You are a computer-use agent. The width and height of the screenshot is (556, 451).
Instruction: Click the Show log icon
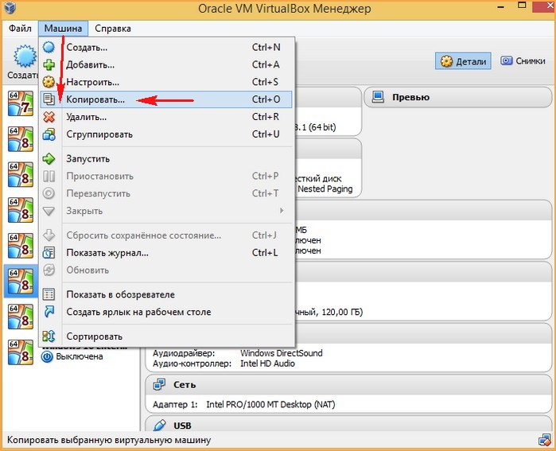49,253
